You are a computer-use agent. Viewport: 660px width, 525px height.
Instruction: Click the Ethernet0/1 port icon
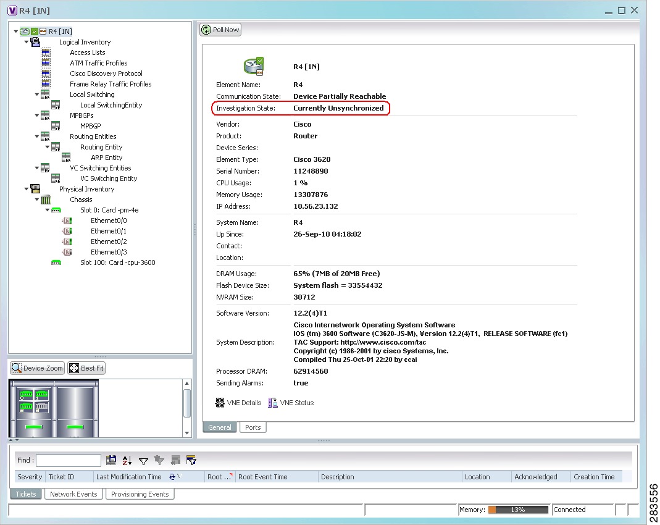[67, 231]
